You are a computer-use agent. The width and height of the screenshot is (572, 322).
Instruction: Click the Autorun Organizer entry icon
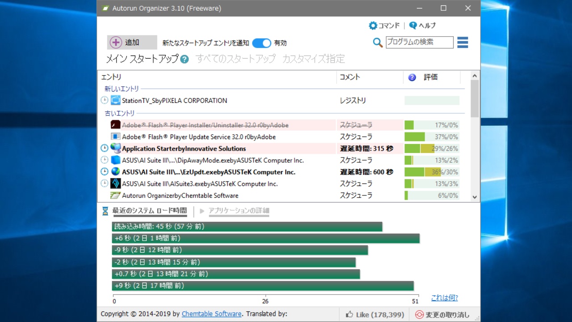pos(116,195)
